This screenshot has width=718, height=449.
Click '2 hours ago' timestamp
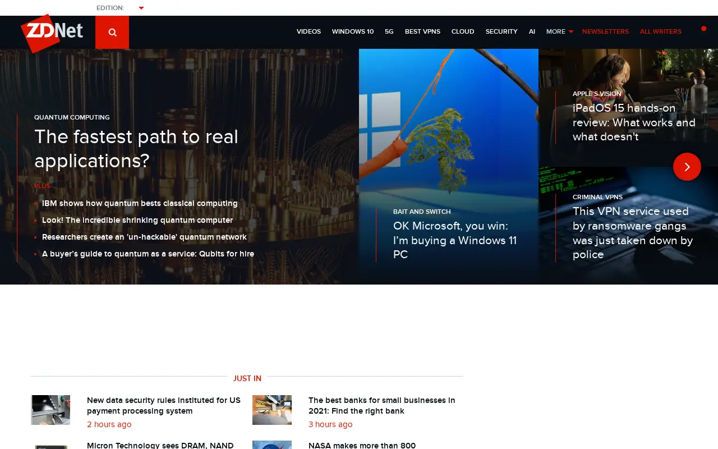109,424
